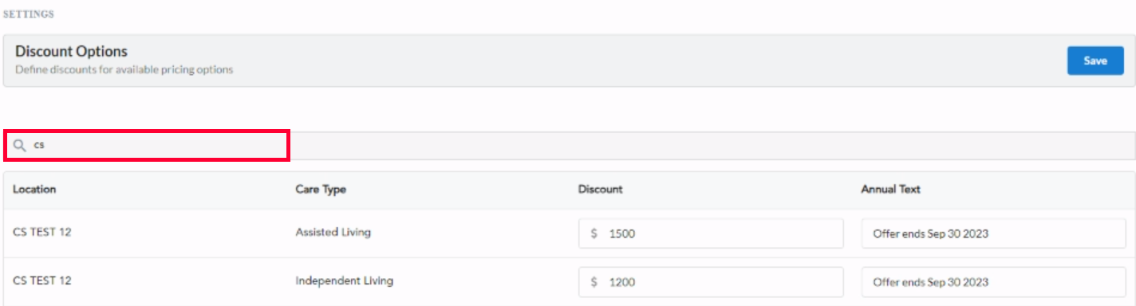Select the Discount column header
The image size is (1136, 306).
[x=600, y=190]
